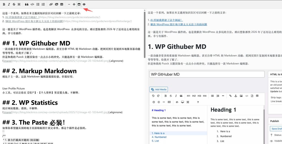Click the copyright icon in the embedded screenshot

[159, 102]
